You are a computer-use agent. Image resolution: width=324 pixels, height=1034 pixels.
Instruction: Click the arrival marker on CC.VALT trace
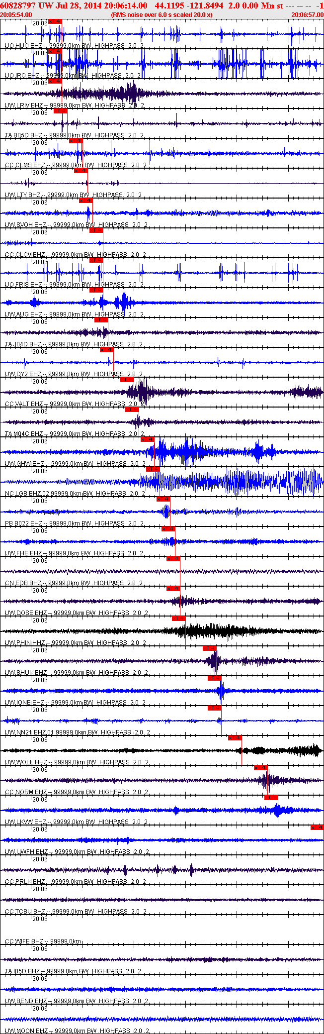127,380
